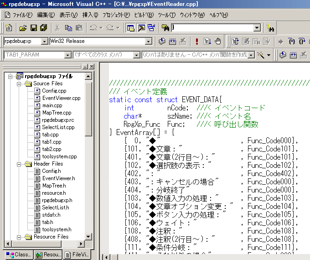This screenshot has height=260, width=310.
Task: Select main.cpp in file tree
Action: tap(52, 105)
